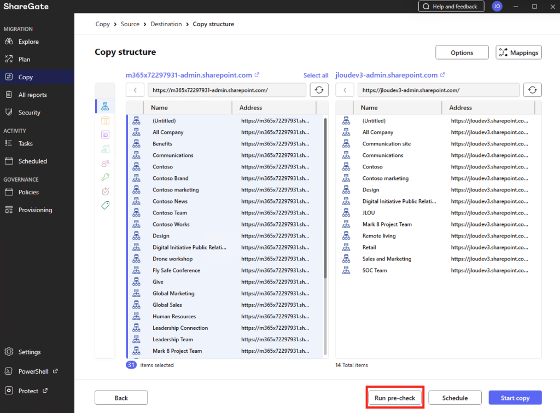Viewport: 560px width, 413px height.
Task: Refresh the source site list
Action: point(319,90)
